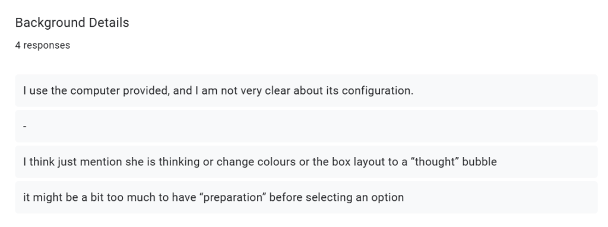This screenshot has width=608, height=227.
Task: Select the 4 responses count text
Action: click(43, 45)
